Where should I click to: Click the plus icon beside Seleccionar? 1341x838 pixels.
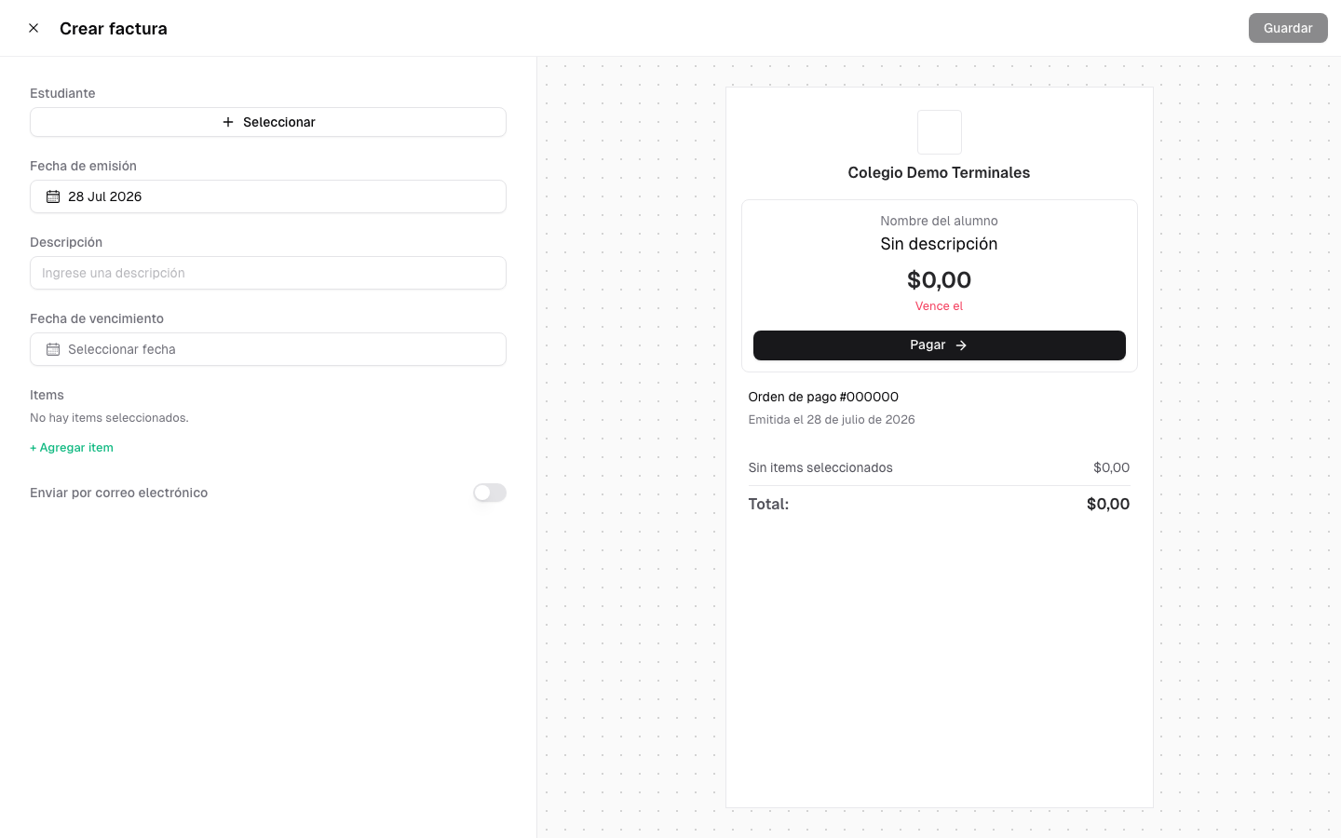click(228, 122)
